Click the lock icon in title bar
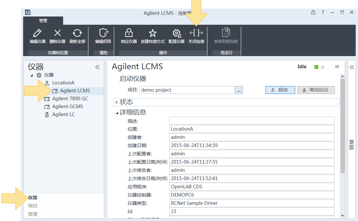Screen dimensions: 358x221 [313, 12]
